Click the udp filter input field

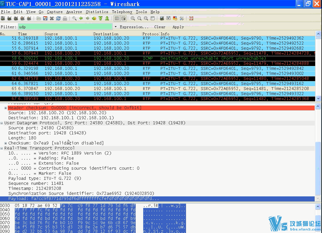(65, 27)
